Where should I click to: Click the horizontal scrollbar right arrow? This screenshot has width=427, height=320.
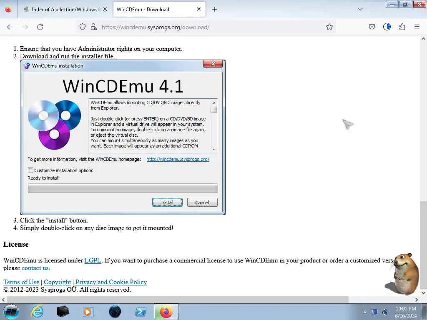tap(417, 300)
